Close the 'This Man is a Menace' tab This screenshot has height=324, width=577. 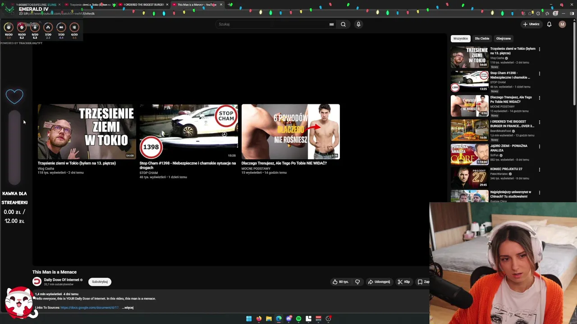coord(221,4)
